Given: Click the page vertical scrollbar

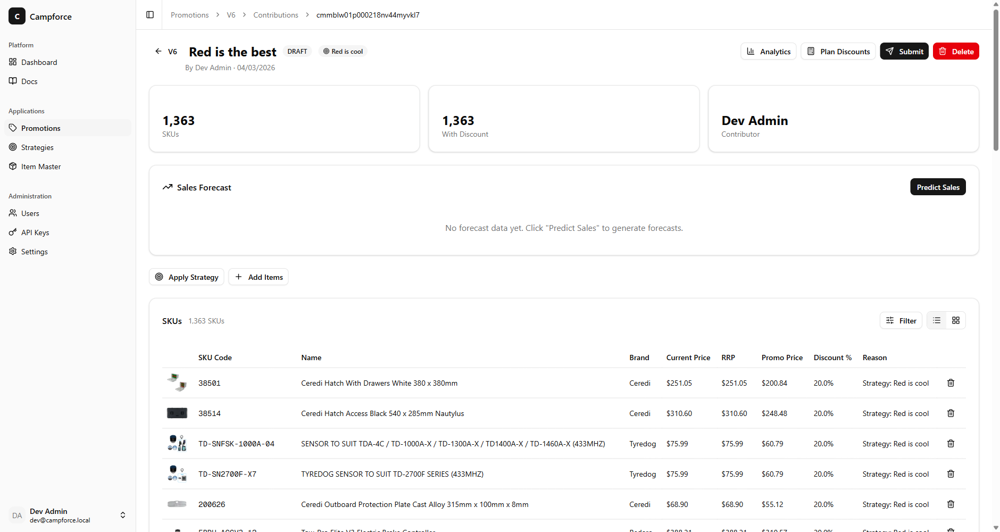Looking at the screenshot, I should click(996, 80).
